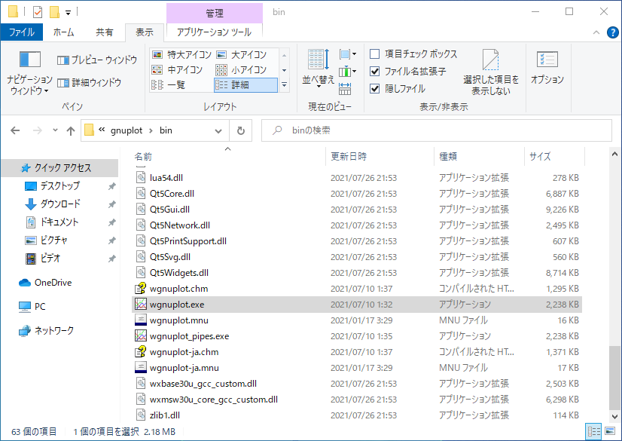622x441 pixels.
Task: Enable item check boxes (項目チェック ボックス)
Action: [x=413, y=54]
